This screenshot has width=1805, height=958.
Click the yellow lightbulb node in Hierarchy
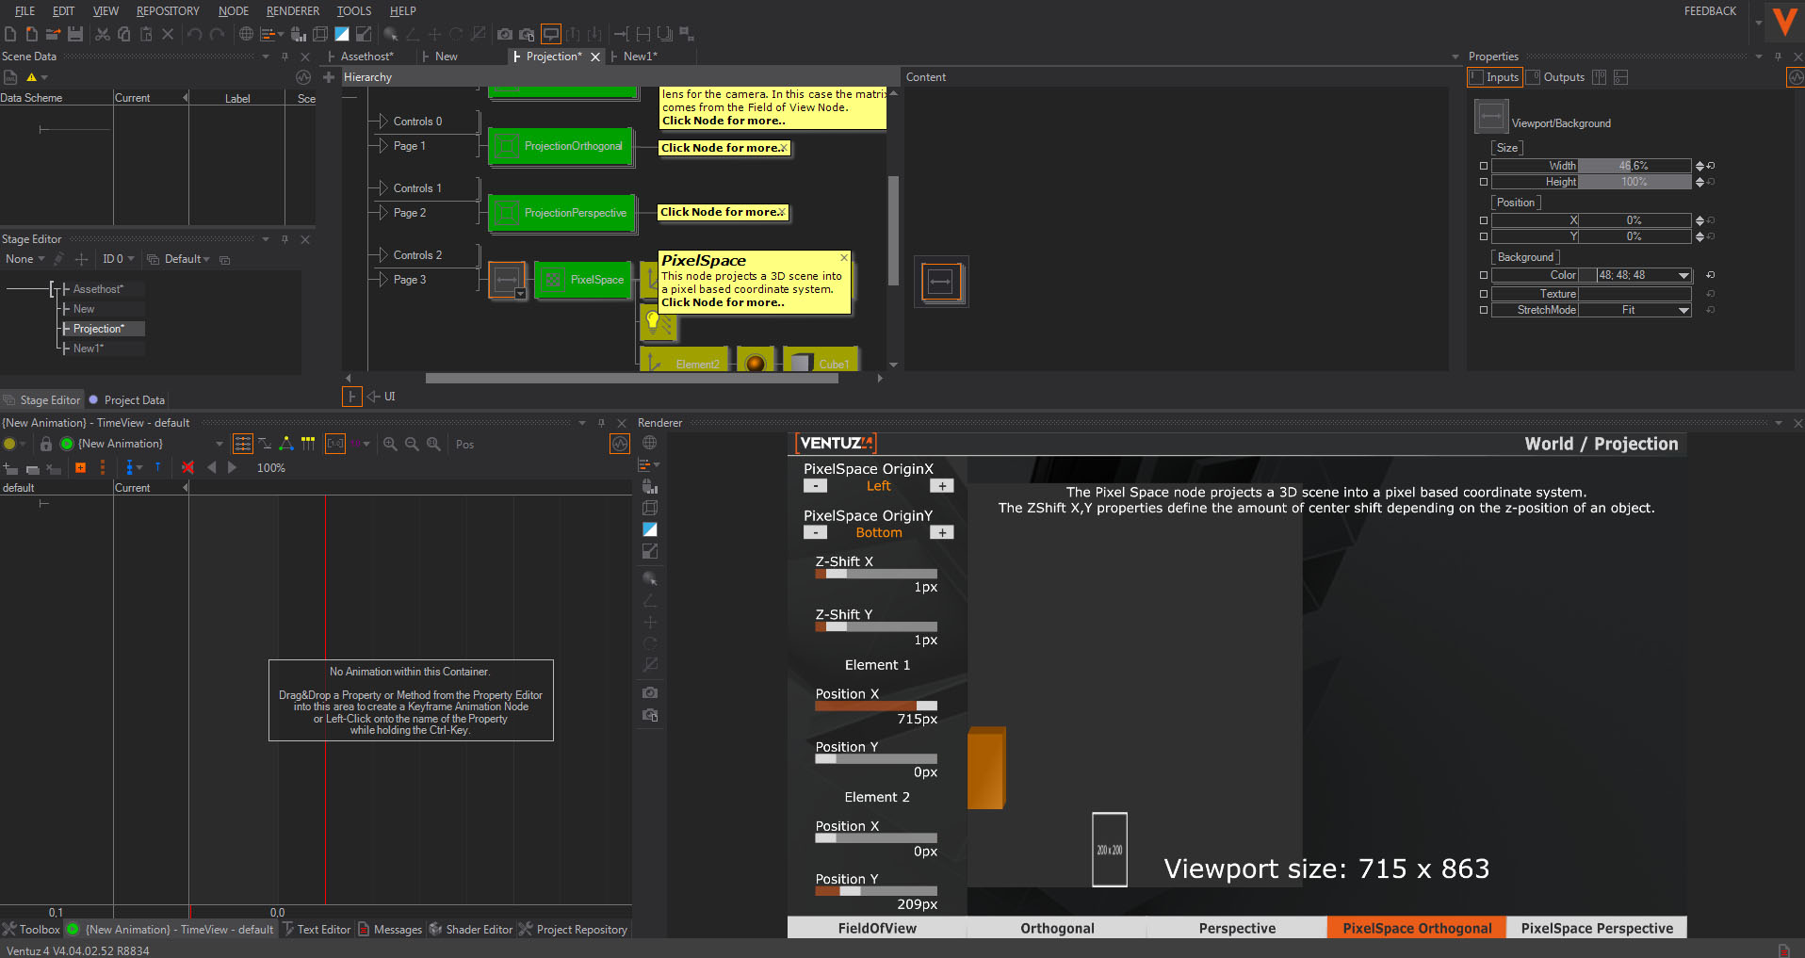tap(653, 322)
